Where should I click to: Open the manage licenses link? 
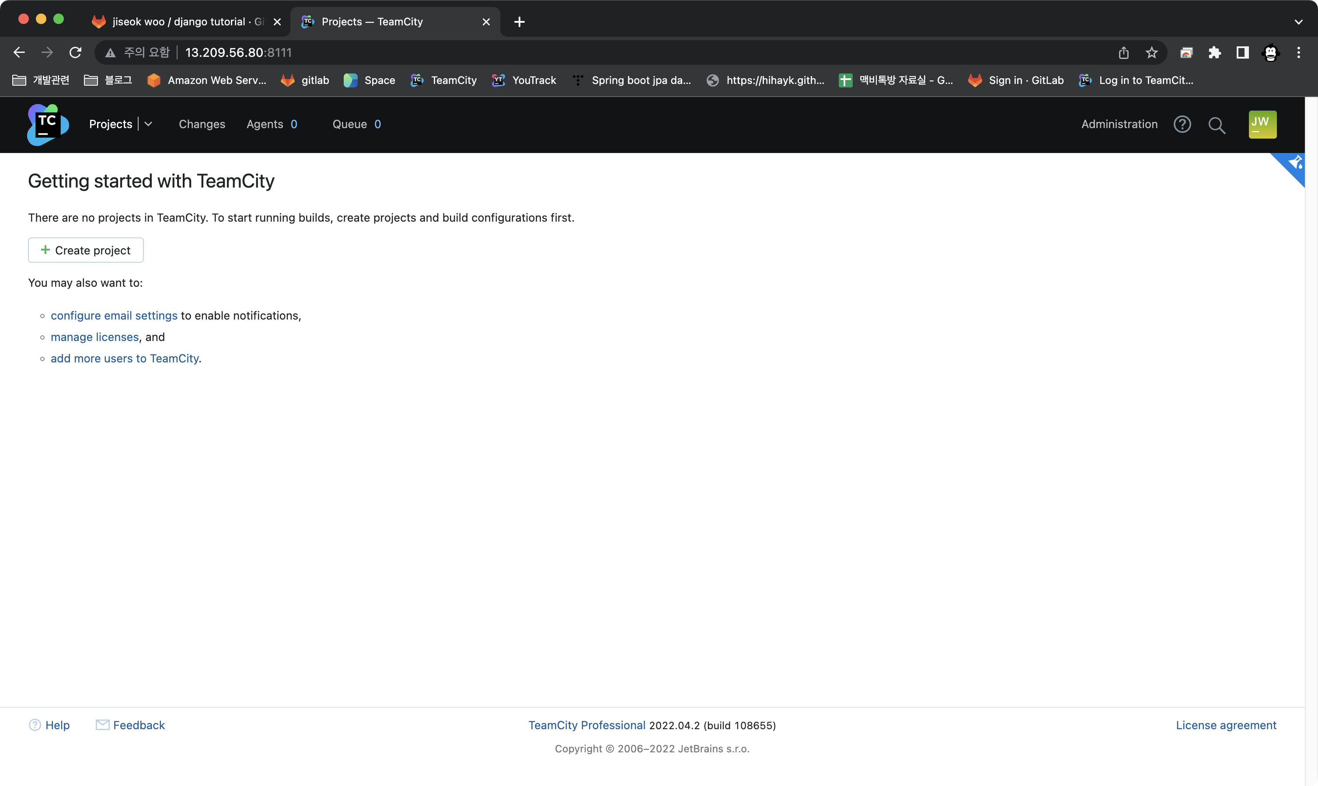point(95,337)
